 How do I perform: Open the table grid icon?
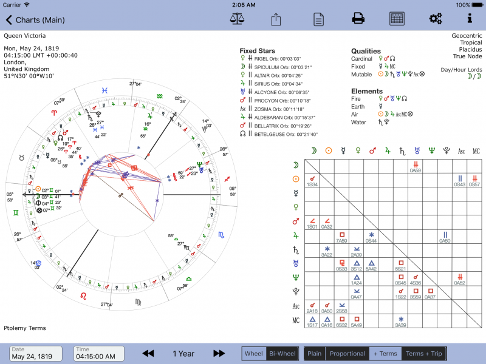coord(397,19)
